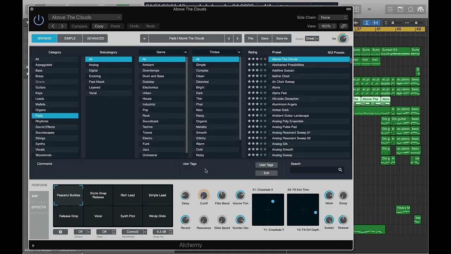Toggle horizontal auto zoom in Logic
The width and height of the screenshot is (451, 254).
coord(376,23)
